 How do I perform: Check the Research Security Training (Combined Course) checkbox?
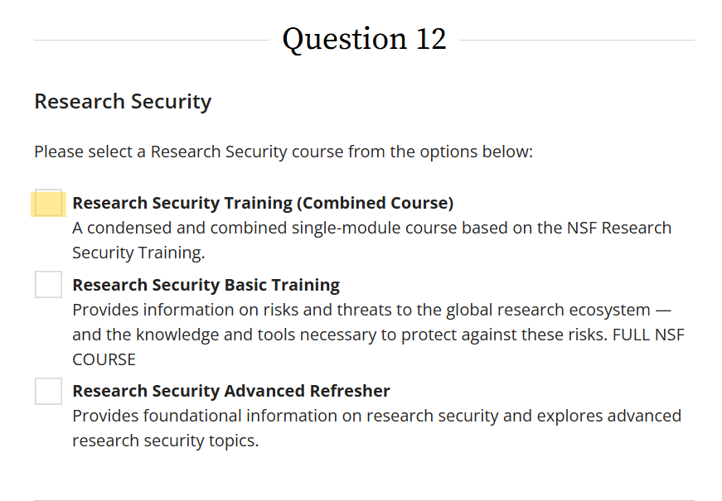48,203
